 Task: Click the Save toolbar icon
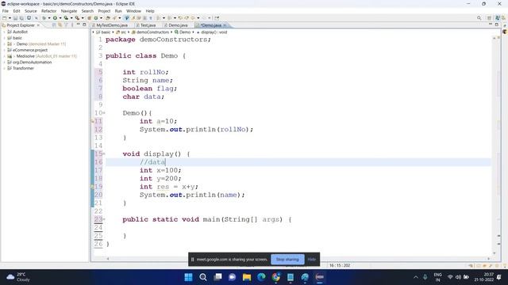point(15,18)
